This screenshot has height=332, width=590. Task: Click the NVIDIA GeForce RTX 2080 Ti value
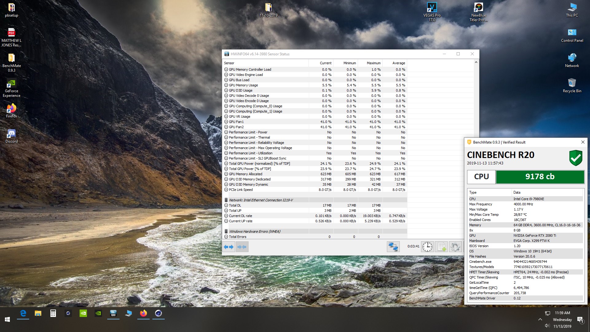pos(535,235)
